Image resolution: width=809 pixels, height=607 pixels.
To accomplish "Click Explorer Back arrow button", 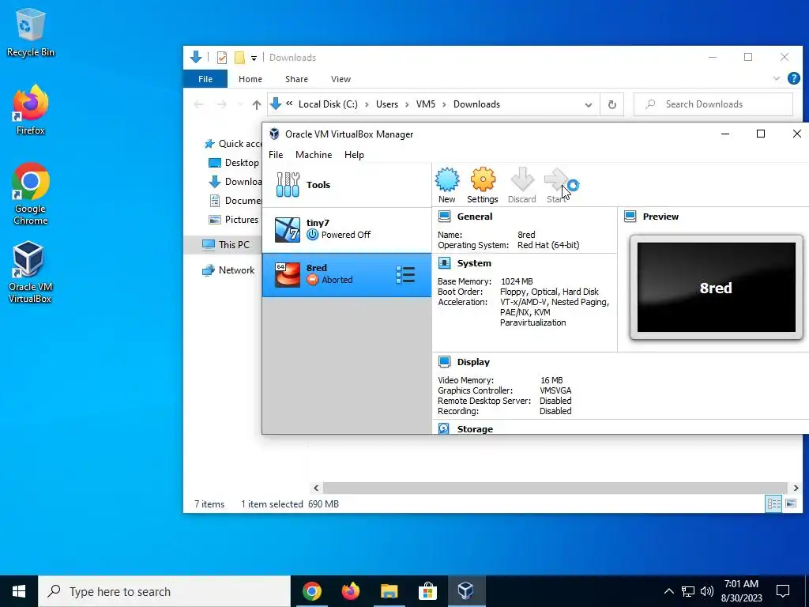I will pyautogui.click(x=198, y=105).
